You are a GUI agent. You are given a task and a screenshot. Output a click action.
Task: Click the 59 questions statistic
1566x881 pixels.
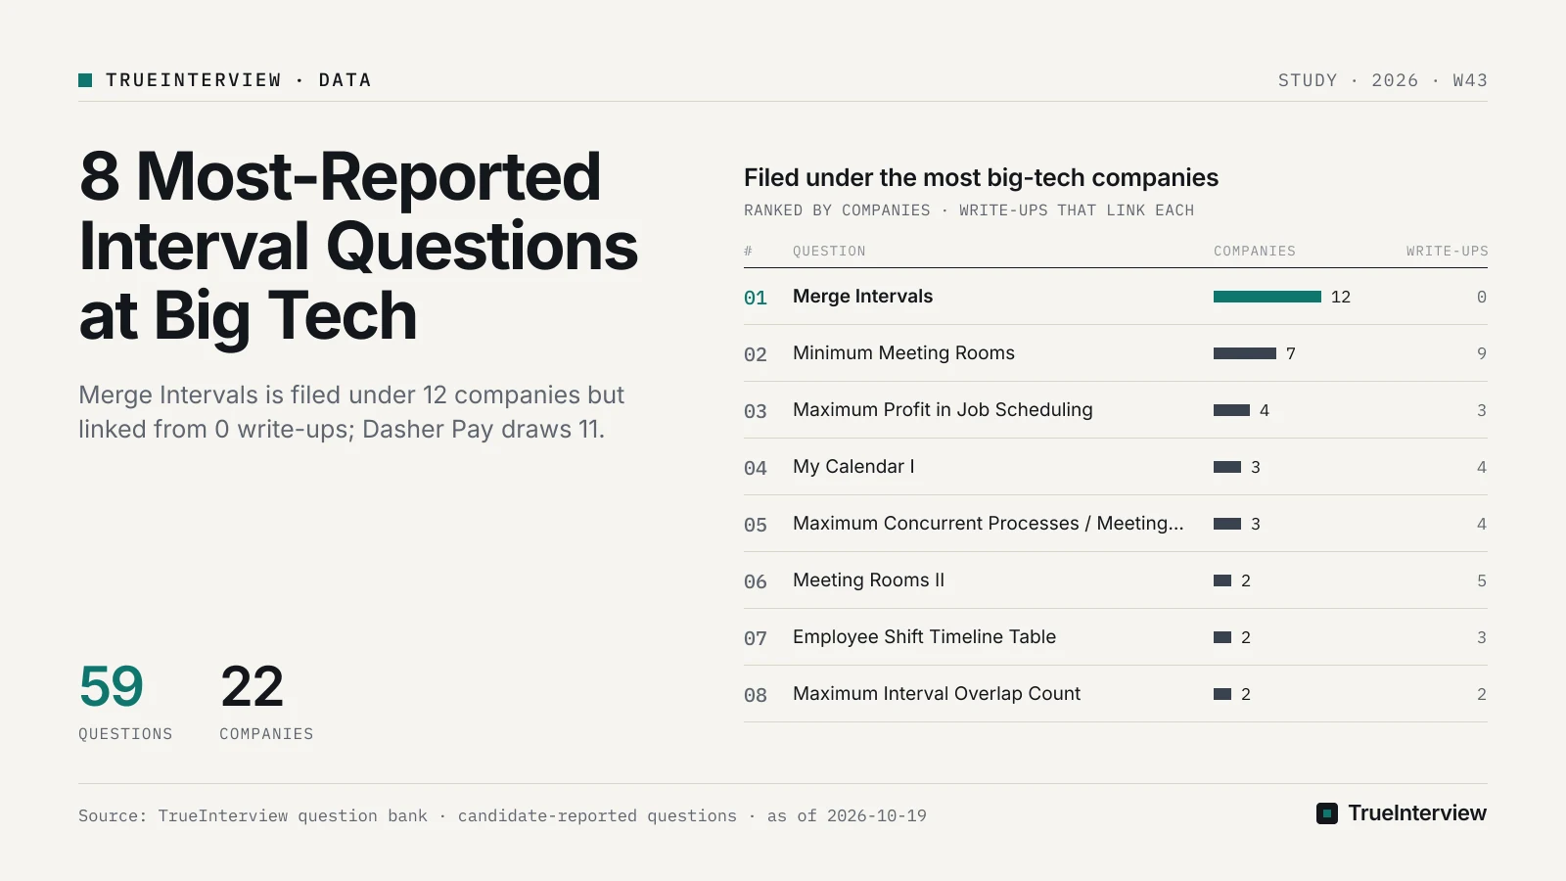click(x=125, y=701)
